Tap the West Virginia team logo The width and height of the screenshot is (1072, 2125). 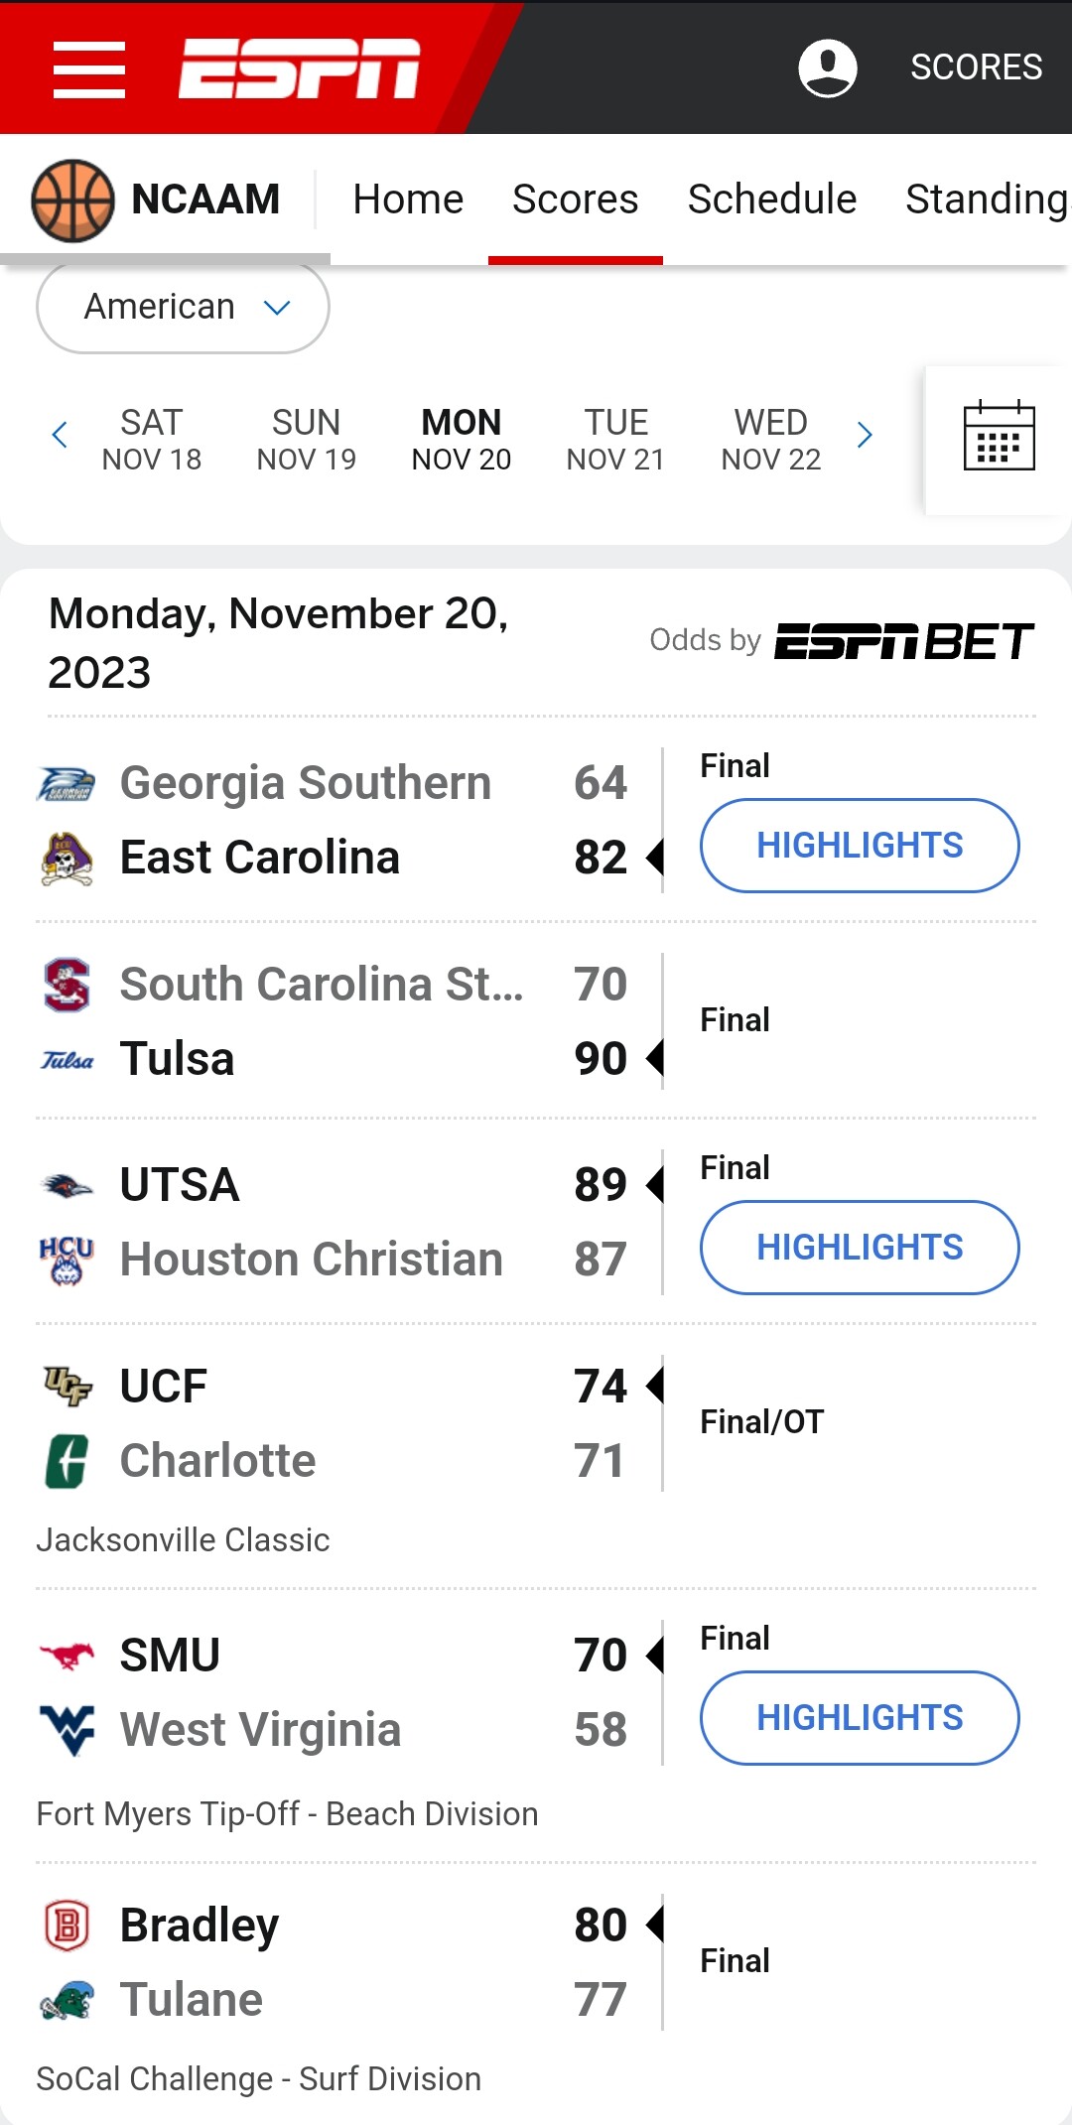point(67,1730)
